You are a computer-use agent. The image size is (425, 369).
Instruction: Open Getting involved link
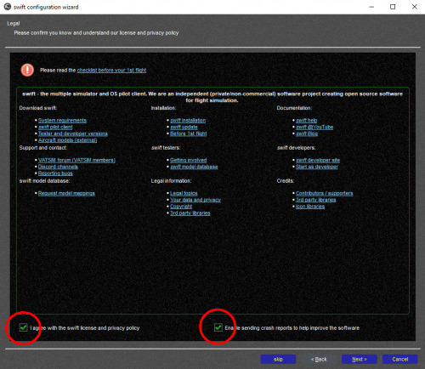pos(188,160)
